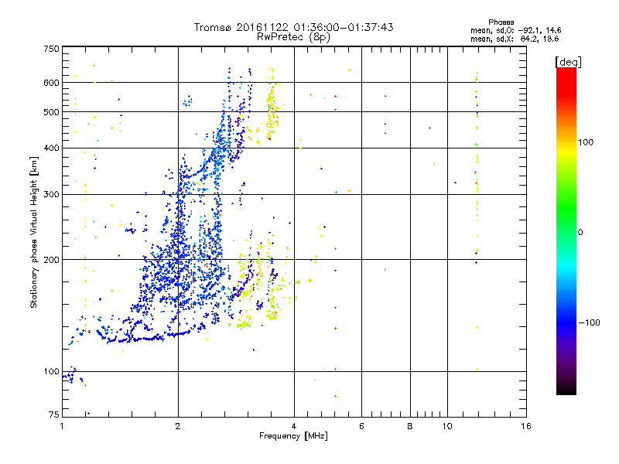Click y-axis tick label '300'
This screenshot has width=619, height=464.
coord(52,195)
